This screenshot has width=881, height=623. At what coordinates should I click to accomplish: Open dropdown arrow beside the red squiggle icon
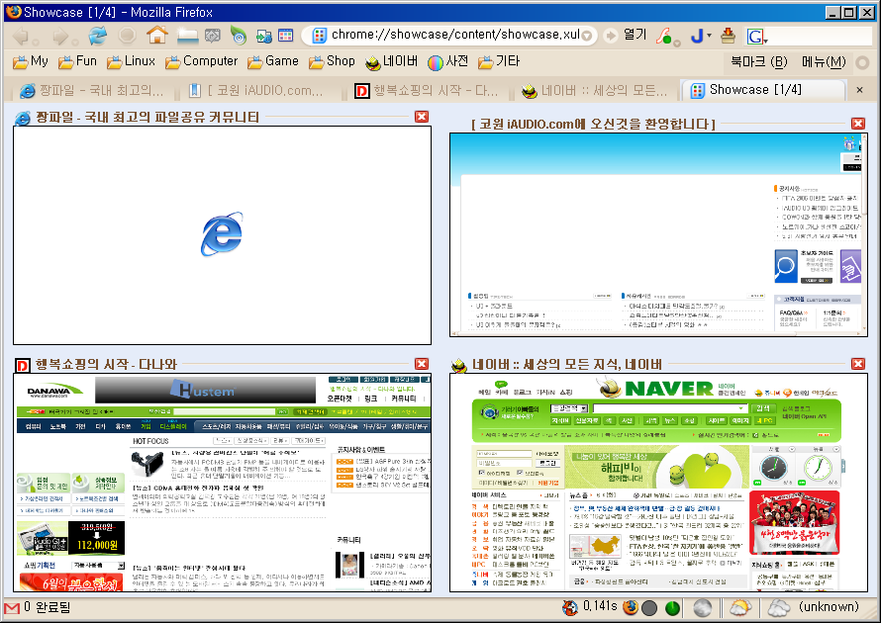pos(677,44)
